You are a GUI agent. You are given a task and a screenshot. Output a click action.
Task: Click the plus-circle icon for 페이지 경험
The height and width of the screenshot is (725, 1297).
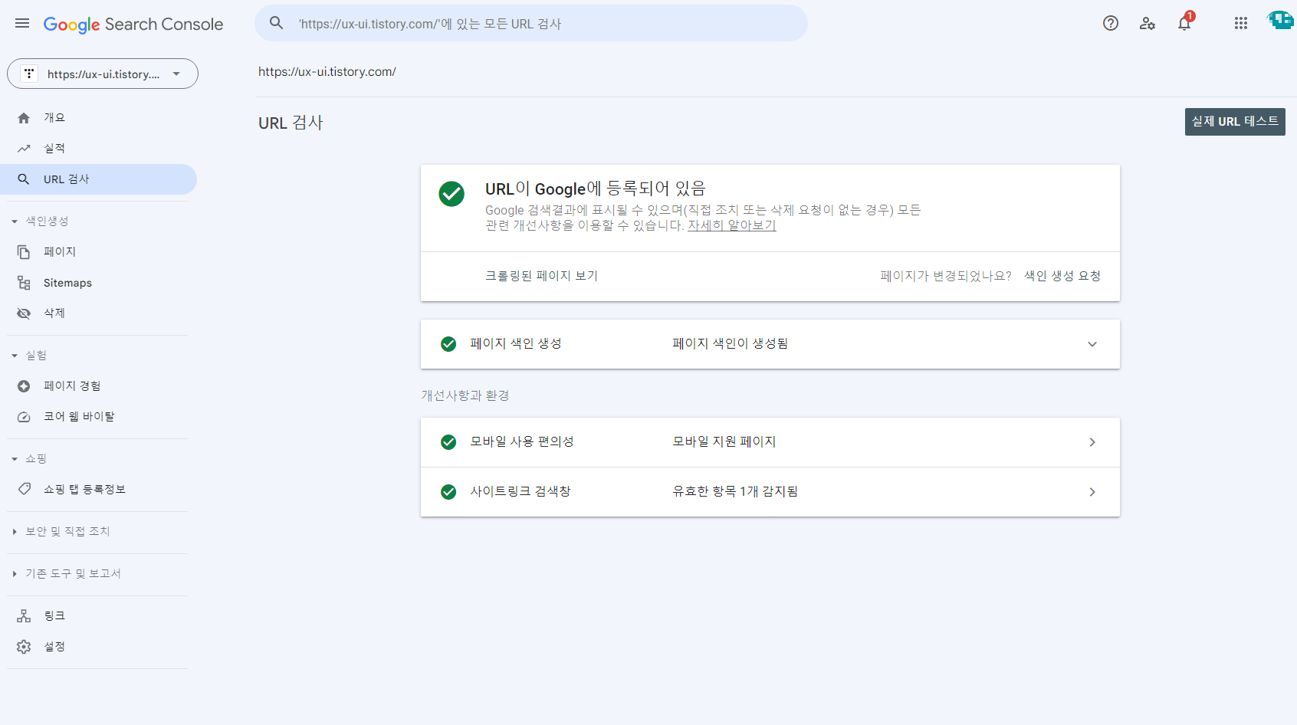[x=24, y=386]
